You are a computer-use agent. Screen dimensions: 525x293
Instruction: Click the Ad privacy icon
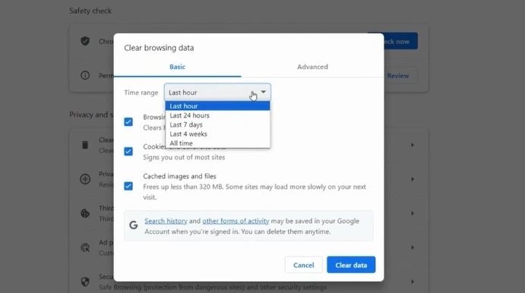(x=85, y=247)
